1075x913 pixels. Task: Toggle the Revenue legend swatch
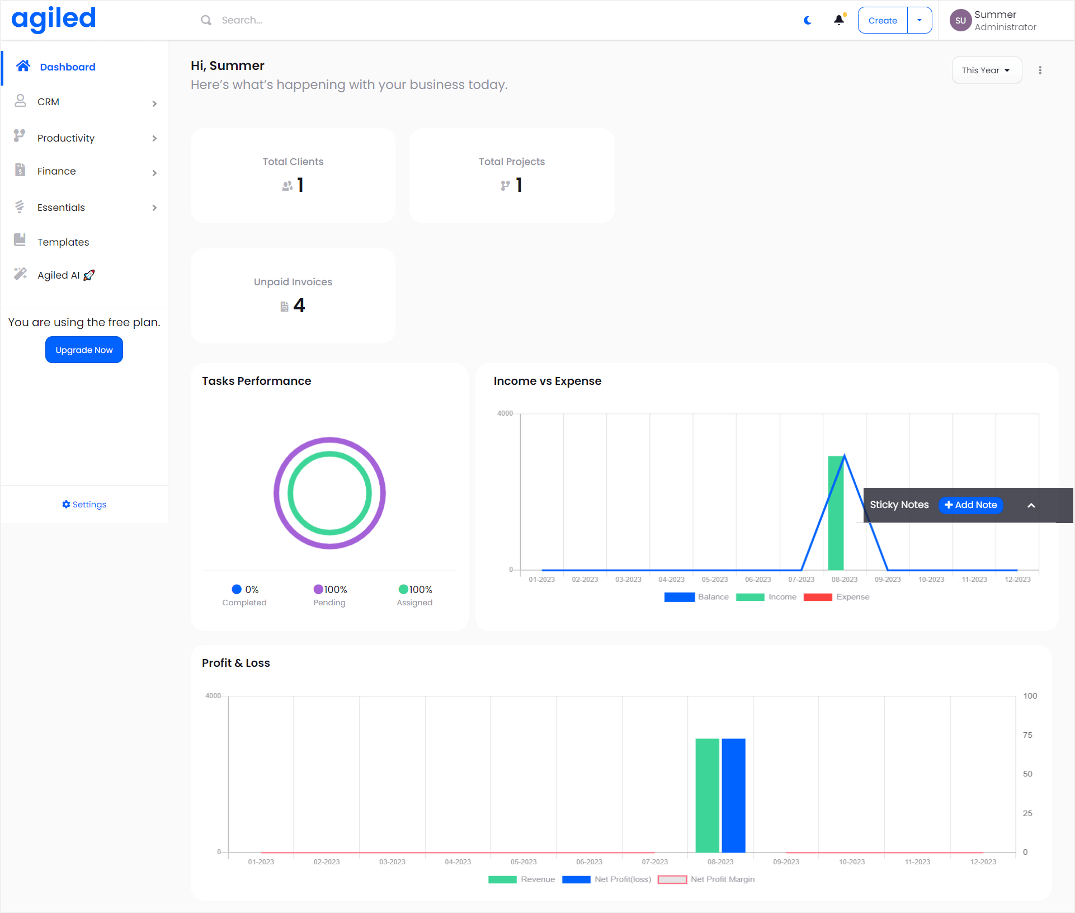coord(502,879)
